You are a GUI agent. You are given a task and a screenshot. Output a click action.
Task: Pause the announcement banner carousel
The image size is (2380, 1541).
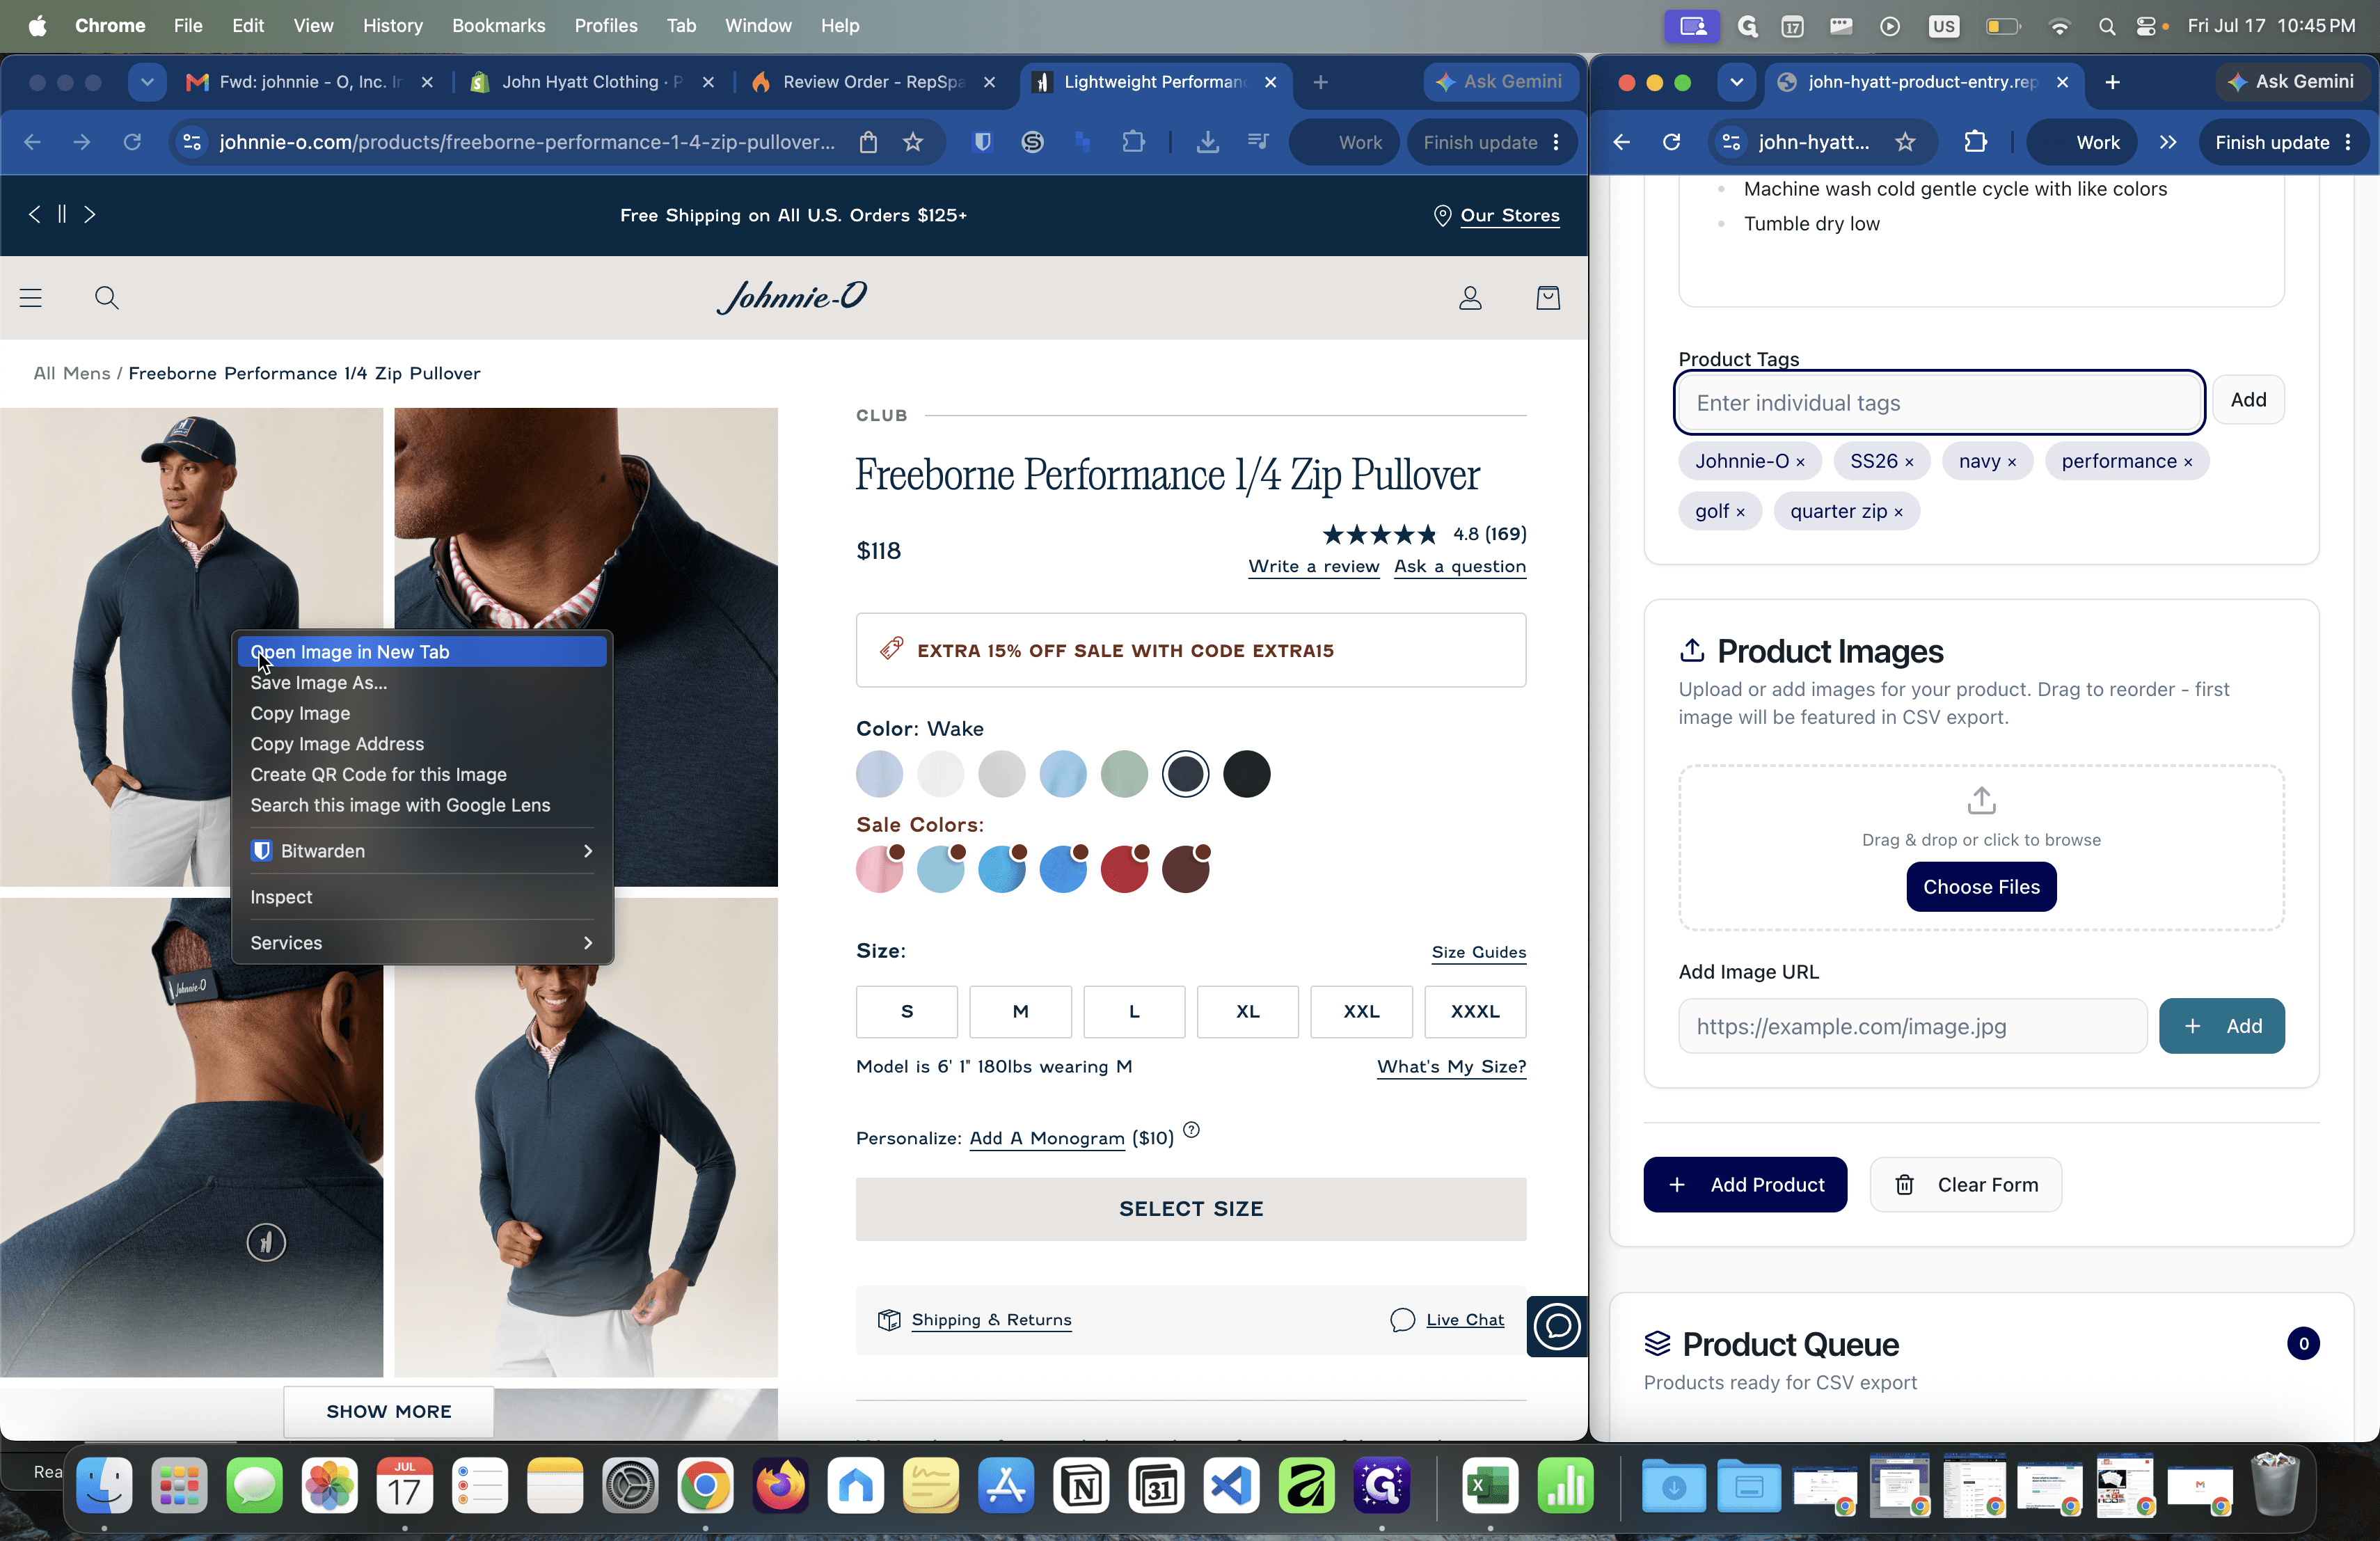[x=62, y=214]
